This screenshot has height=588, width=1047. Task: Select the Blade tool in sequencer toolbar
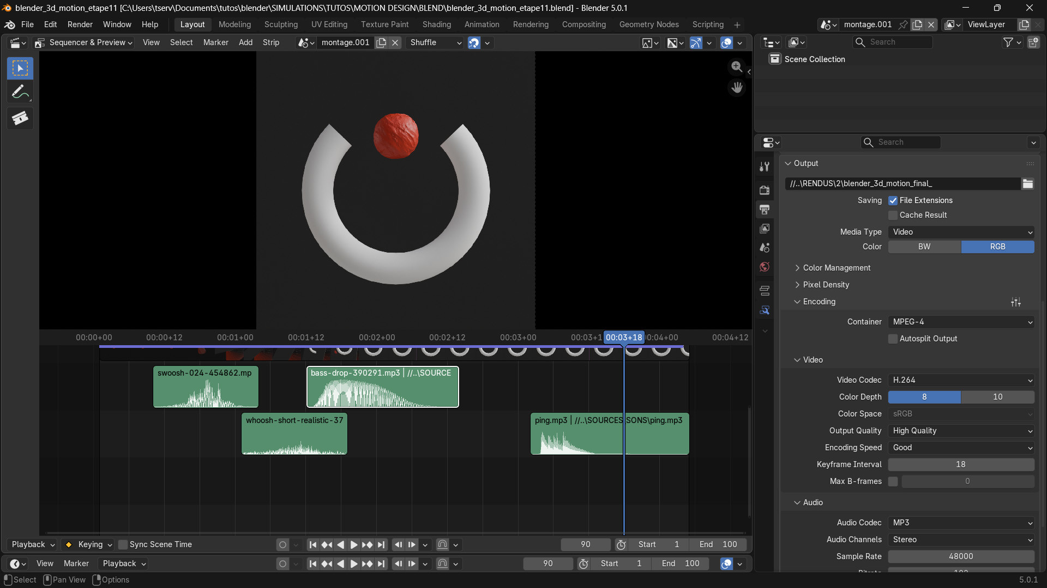[20, 118]
